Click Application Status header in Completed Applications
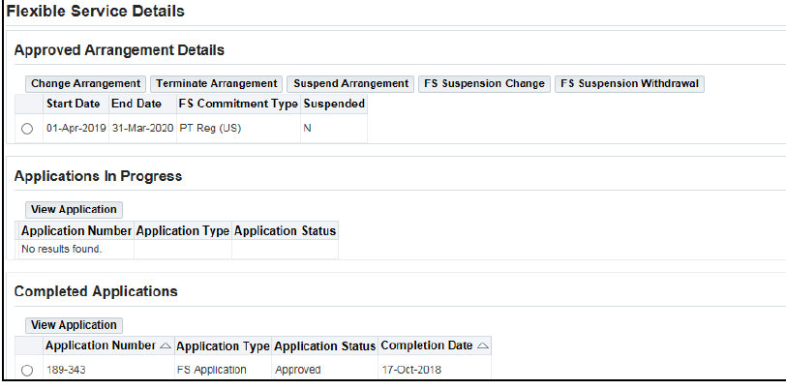 click(x=324, y=346)
